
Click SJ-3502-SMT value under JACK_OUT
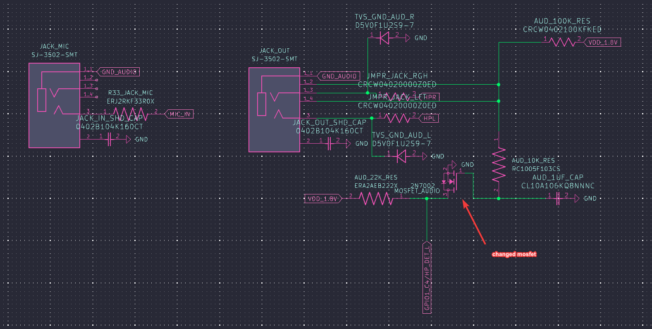[x=275, y=59]
